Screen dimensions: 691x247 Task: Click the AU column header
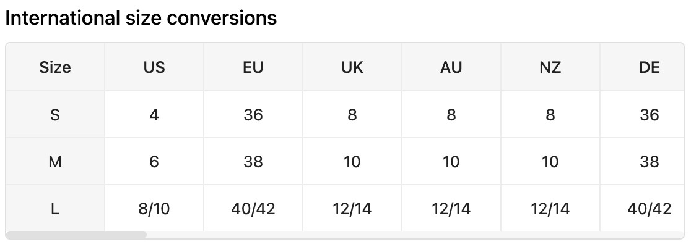(451, 67)
